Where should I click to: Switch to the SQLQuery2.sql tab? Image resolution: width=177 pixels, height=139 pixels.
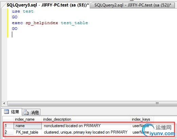[133, 5]
